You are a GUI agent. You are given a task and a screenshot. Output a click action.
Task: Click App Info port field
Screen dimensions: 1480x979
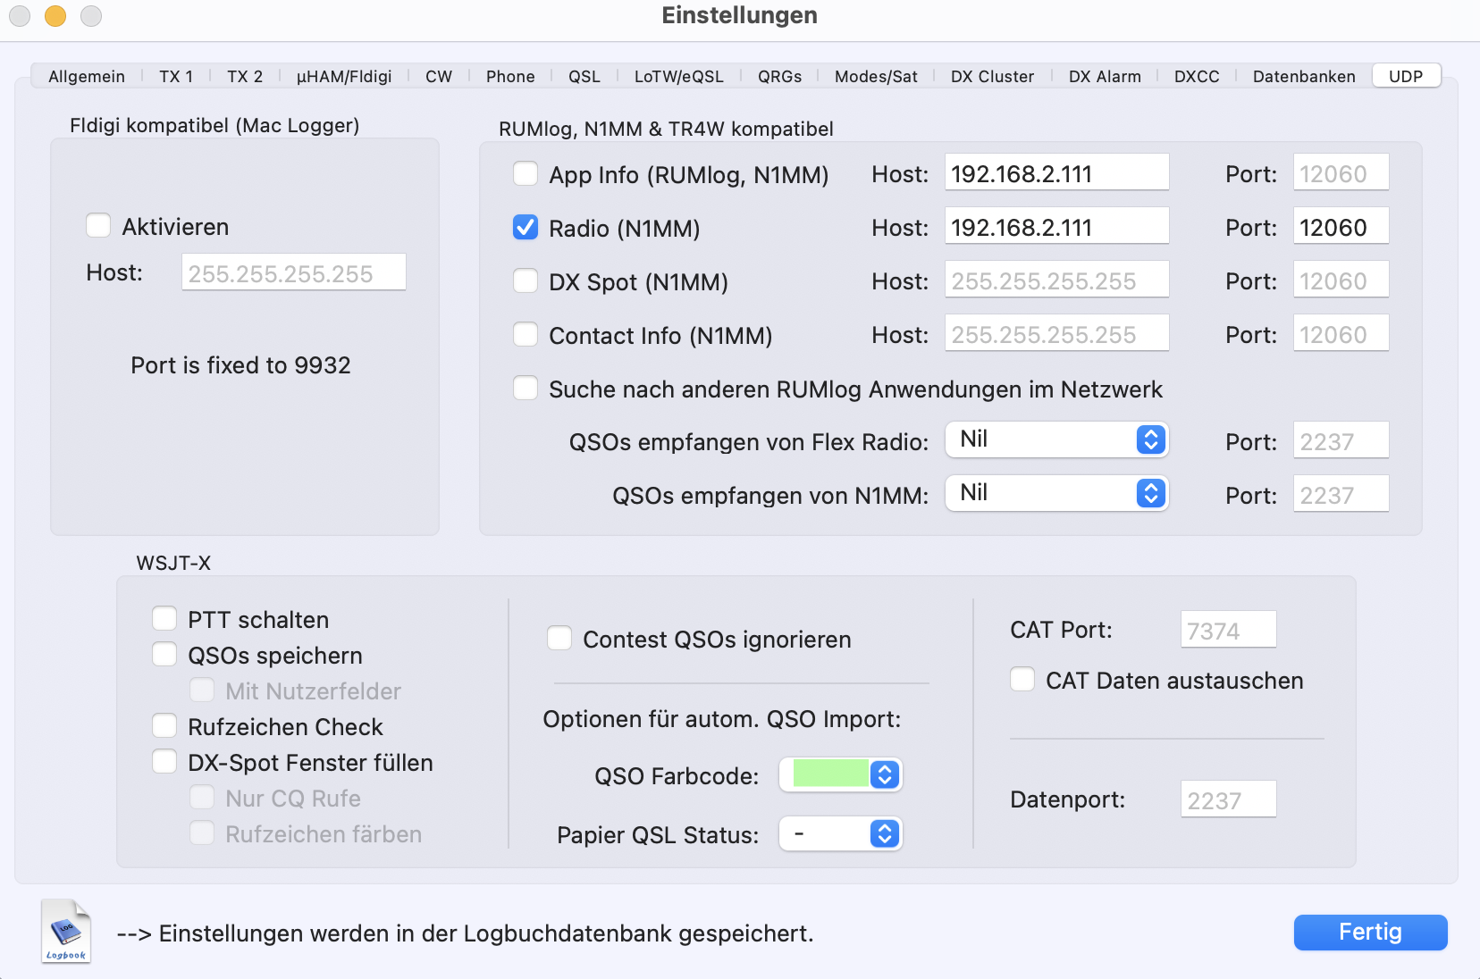(x=1341, y=172)
